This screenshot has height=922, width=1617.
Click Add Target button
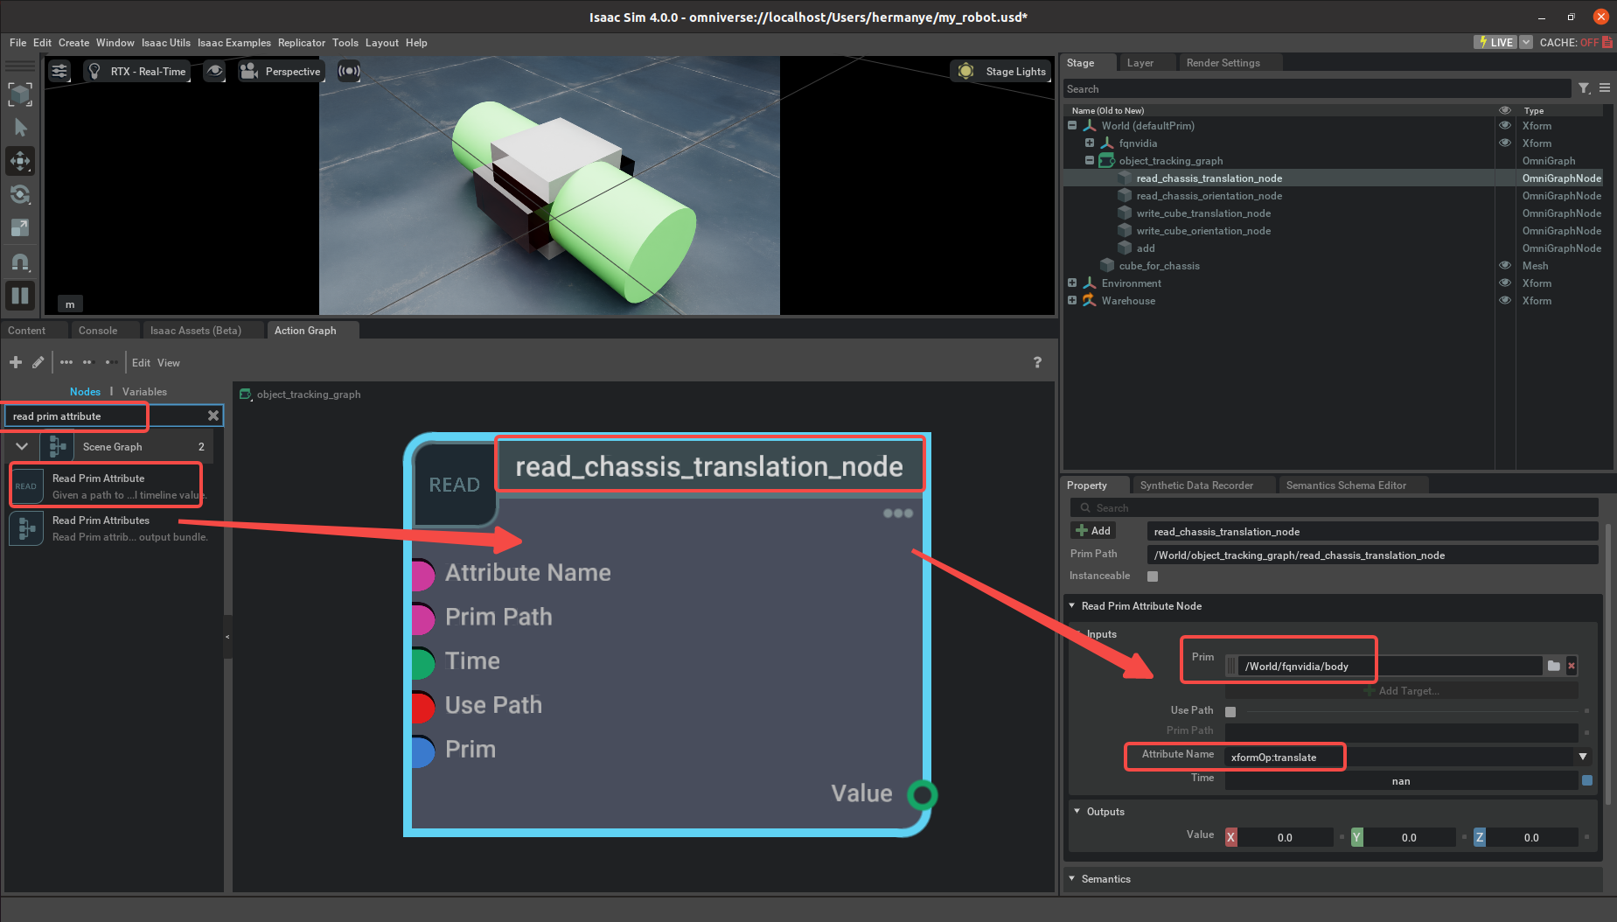pos(1401,691)
